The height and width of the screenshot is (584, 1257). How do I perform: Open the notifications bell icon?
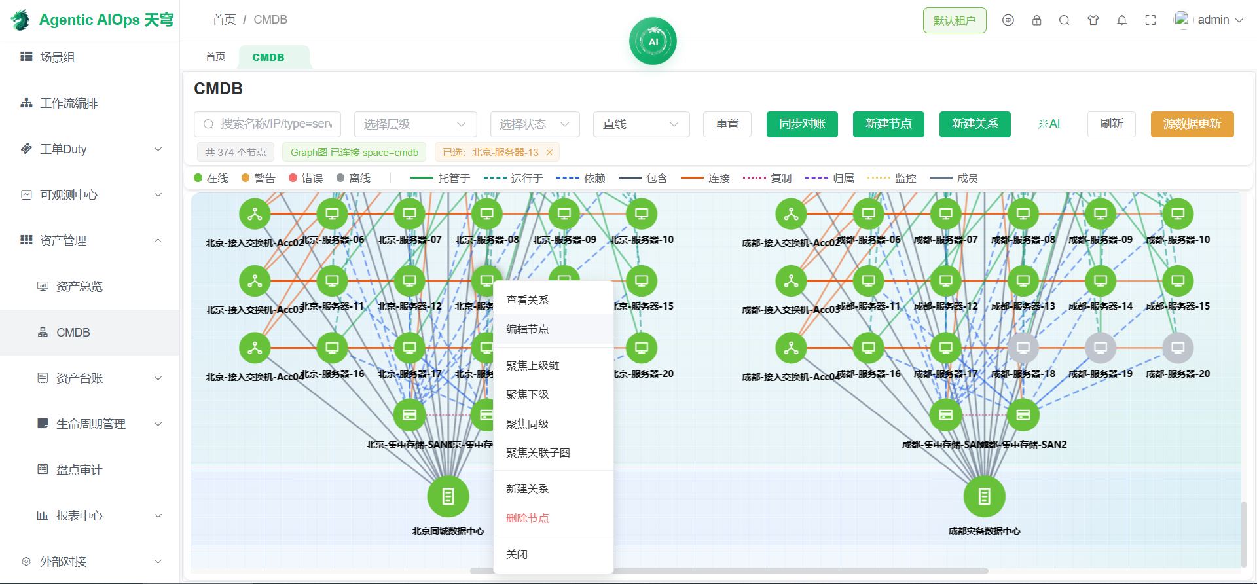[1121, 20]
